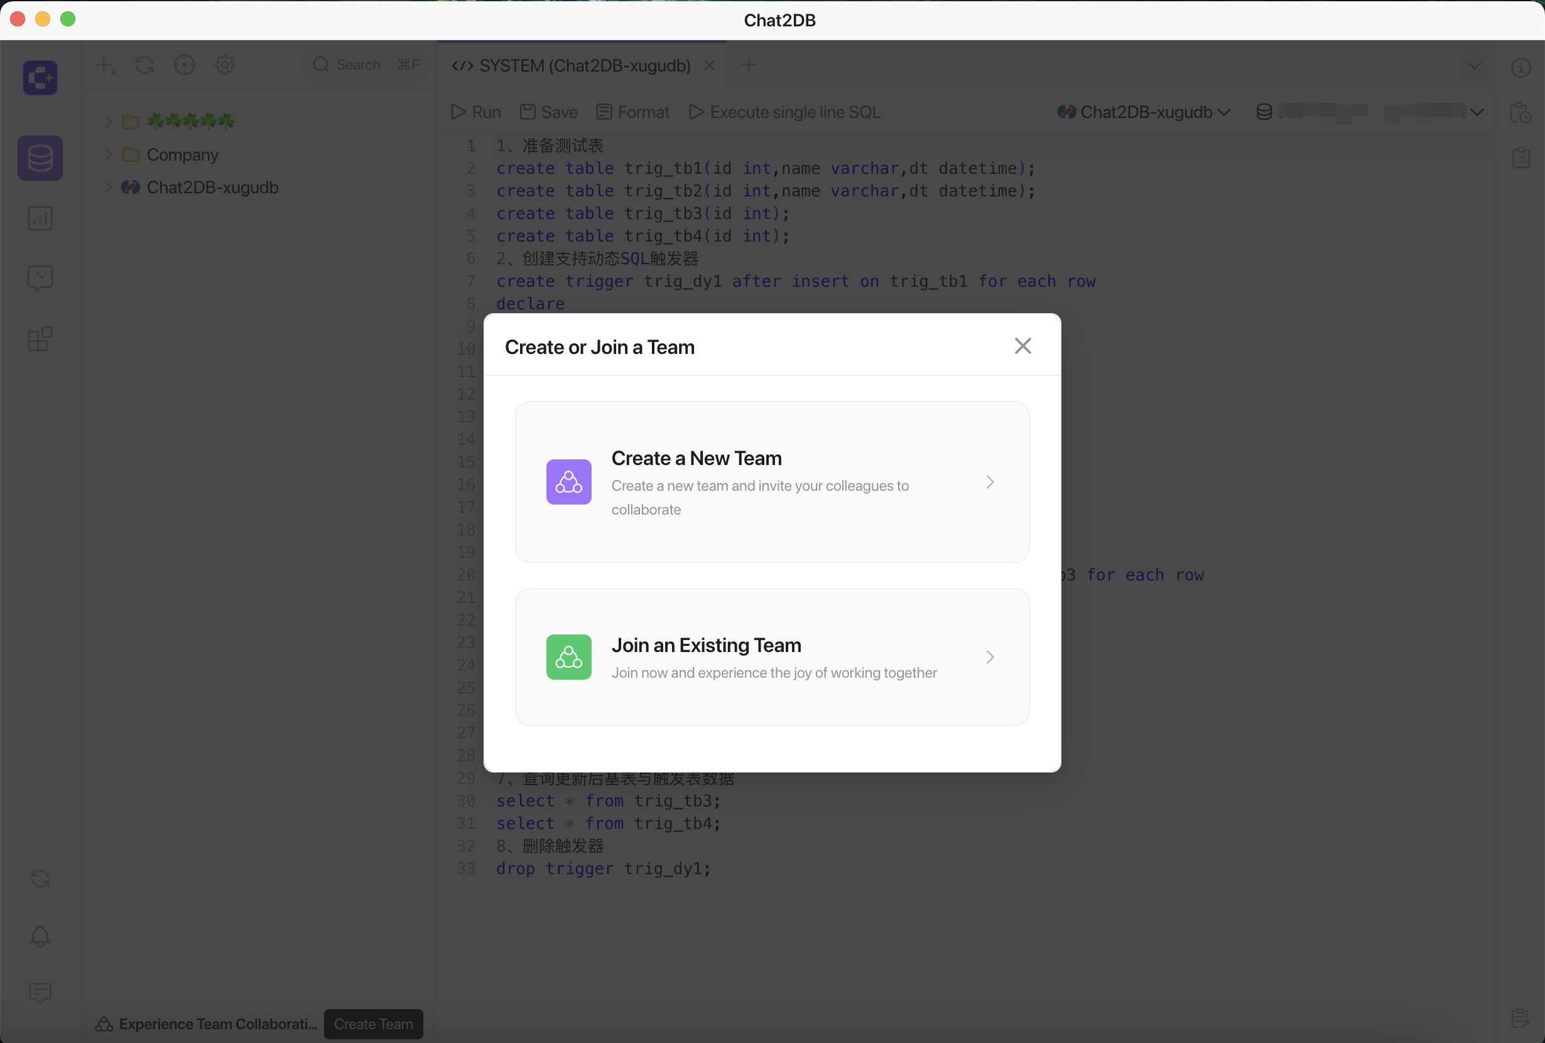The height and width of the screenshot is (1043, 1545).
Task: Open the AI chat sidebar icon
Action: (40, 277)
